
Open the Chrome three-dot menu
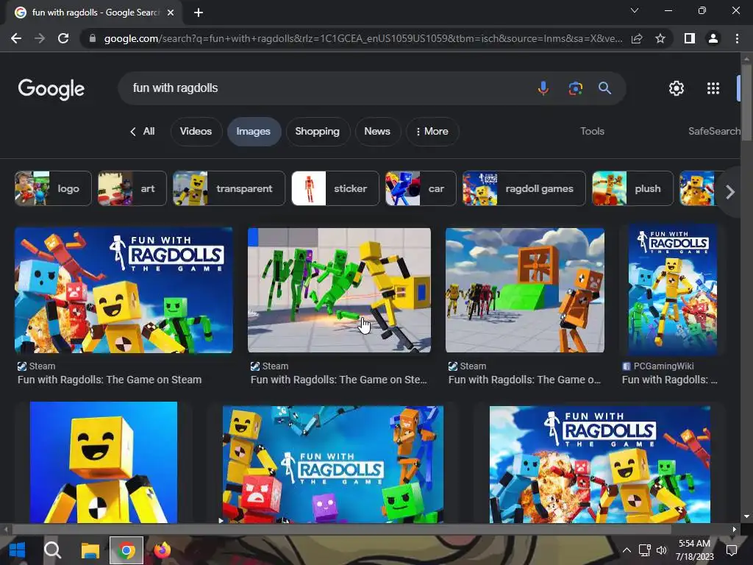(737, 38)
